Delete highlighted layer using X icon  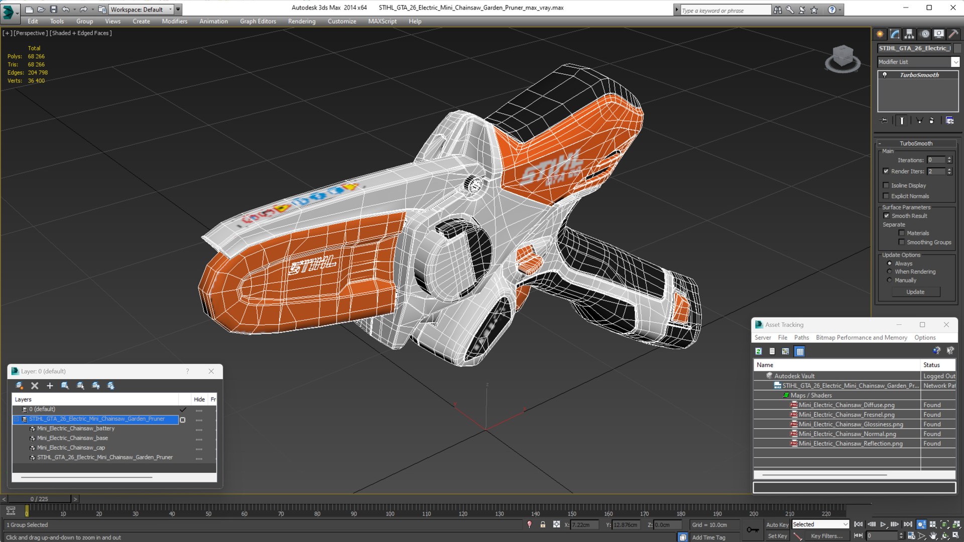coord(35,385)
